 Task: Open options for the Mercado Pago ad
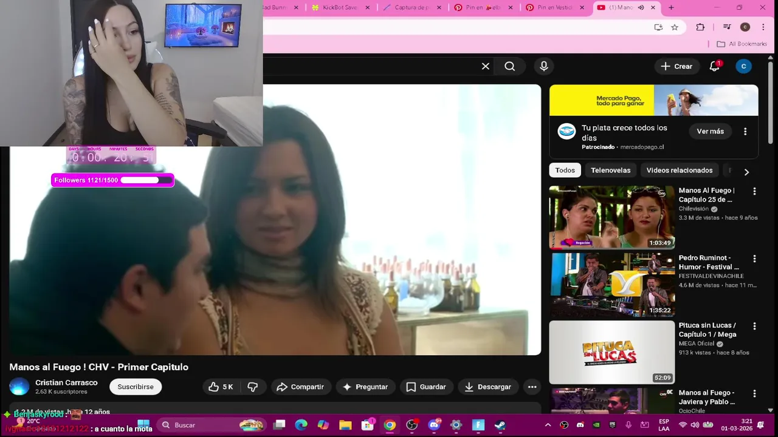coord(745,132)
